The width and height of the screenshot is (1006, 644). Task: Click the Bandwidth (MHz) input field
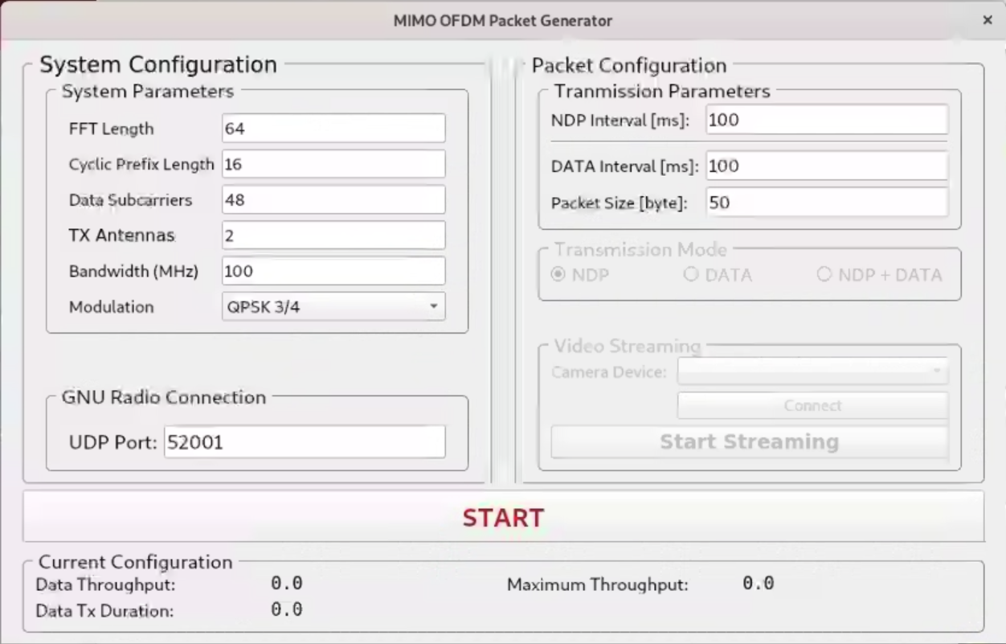click(333, 271)
